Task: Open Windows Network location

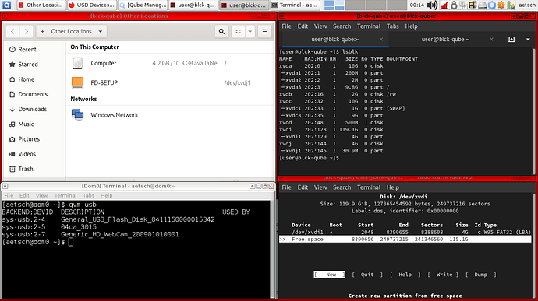Action: pos(170,115)
